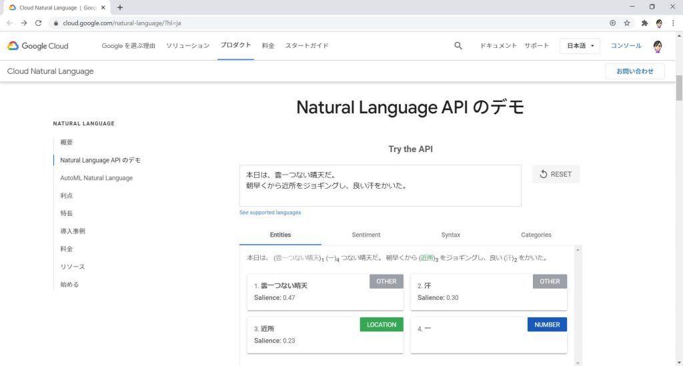This screenshot has height=366, width=683.
Task: Click the padlock site info icon
Action: tap(56, 23)
